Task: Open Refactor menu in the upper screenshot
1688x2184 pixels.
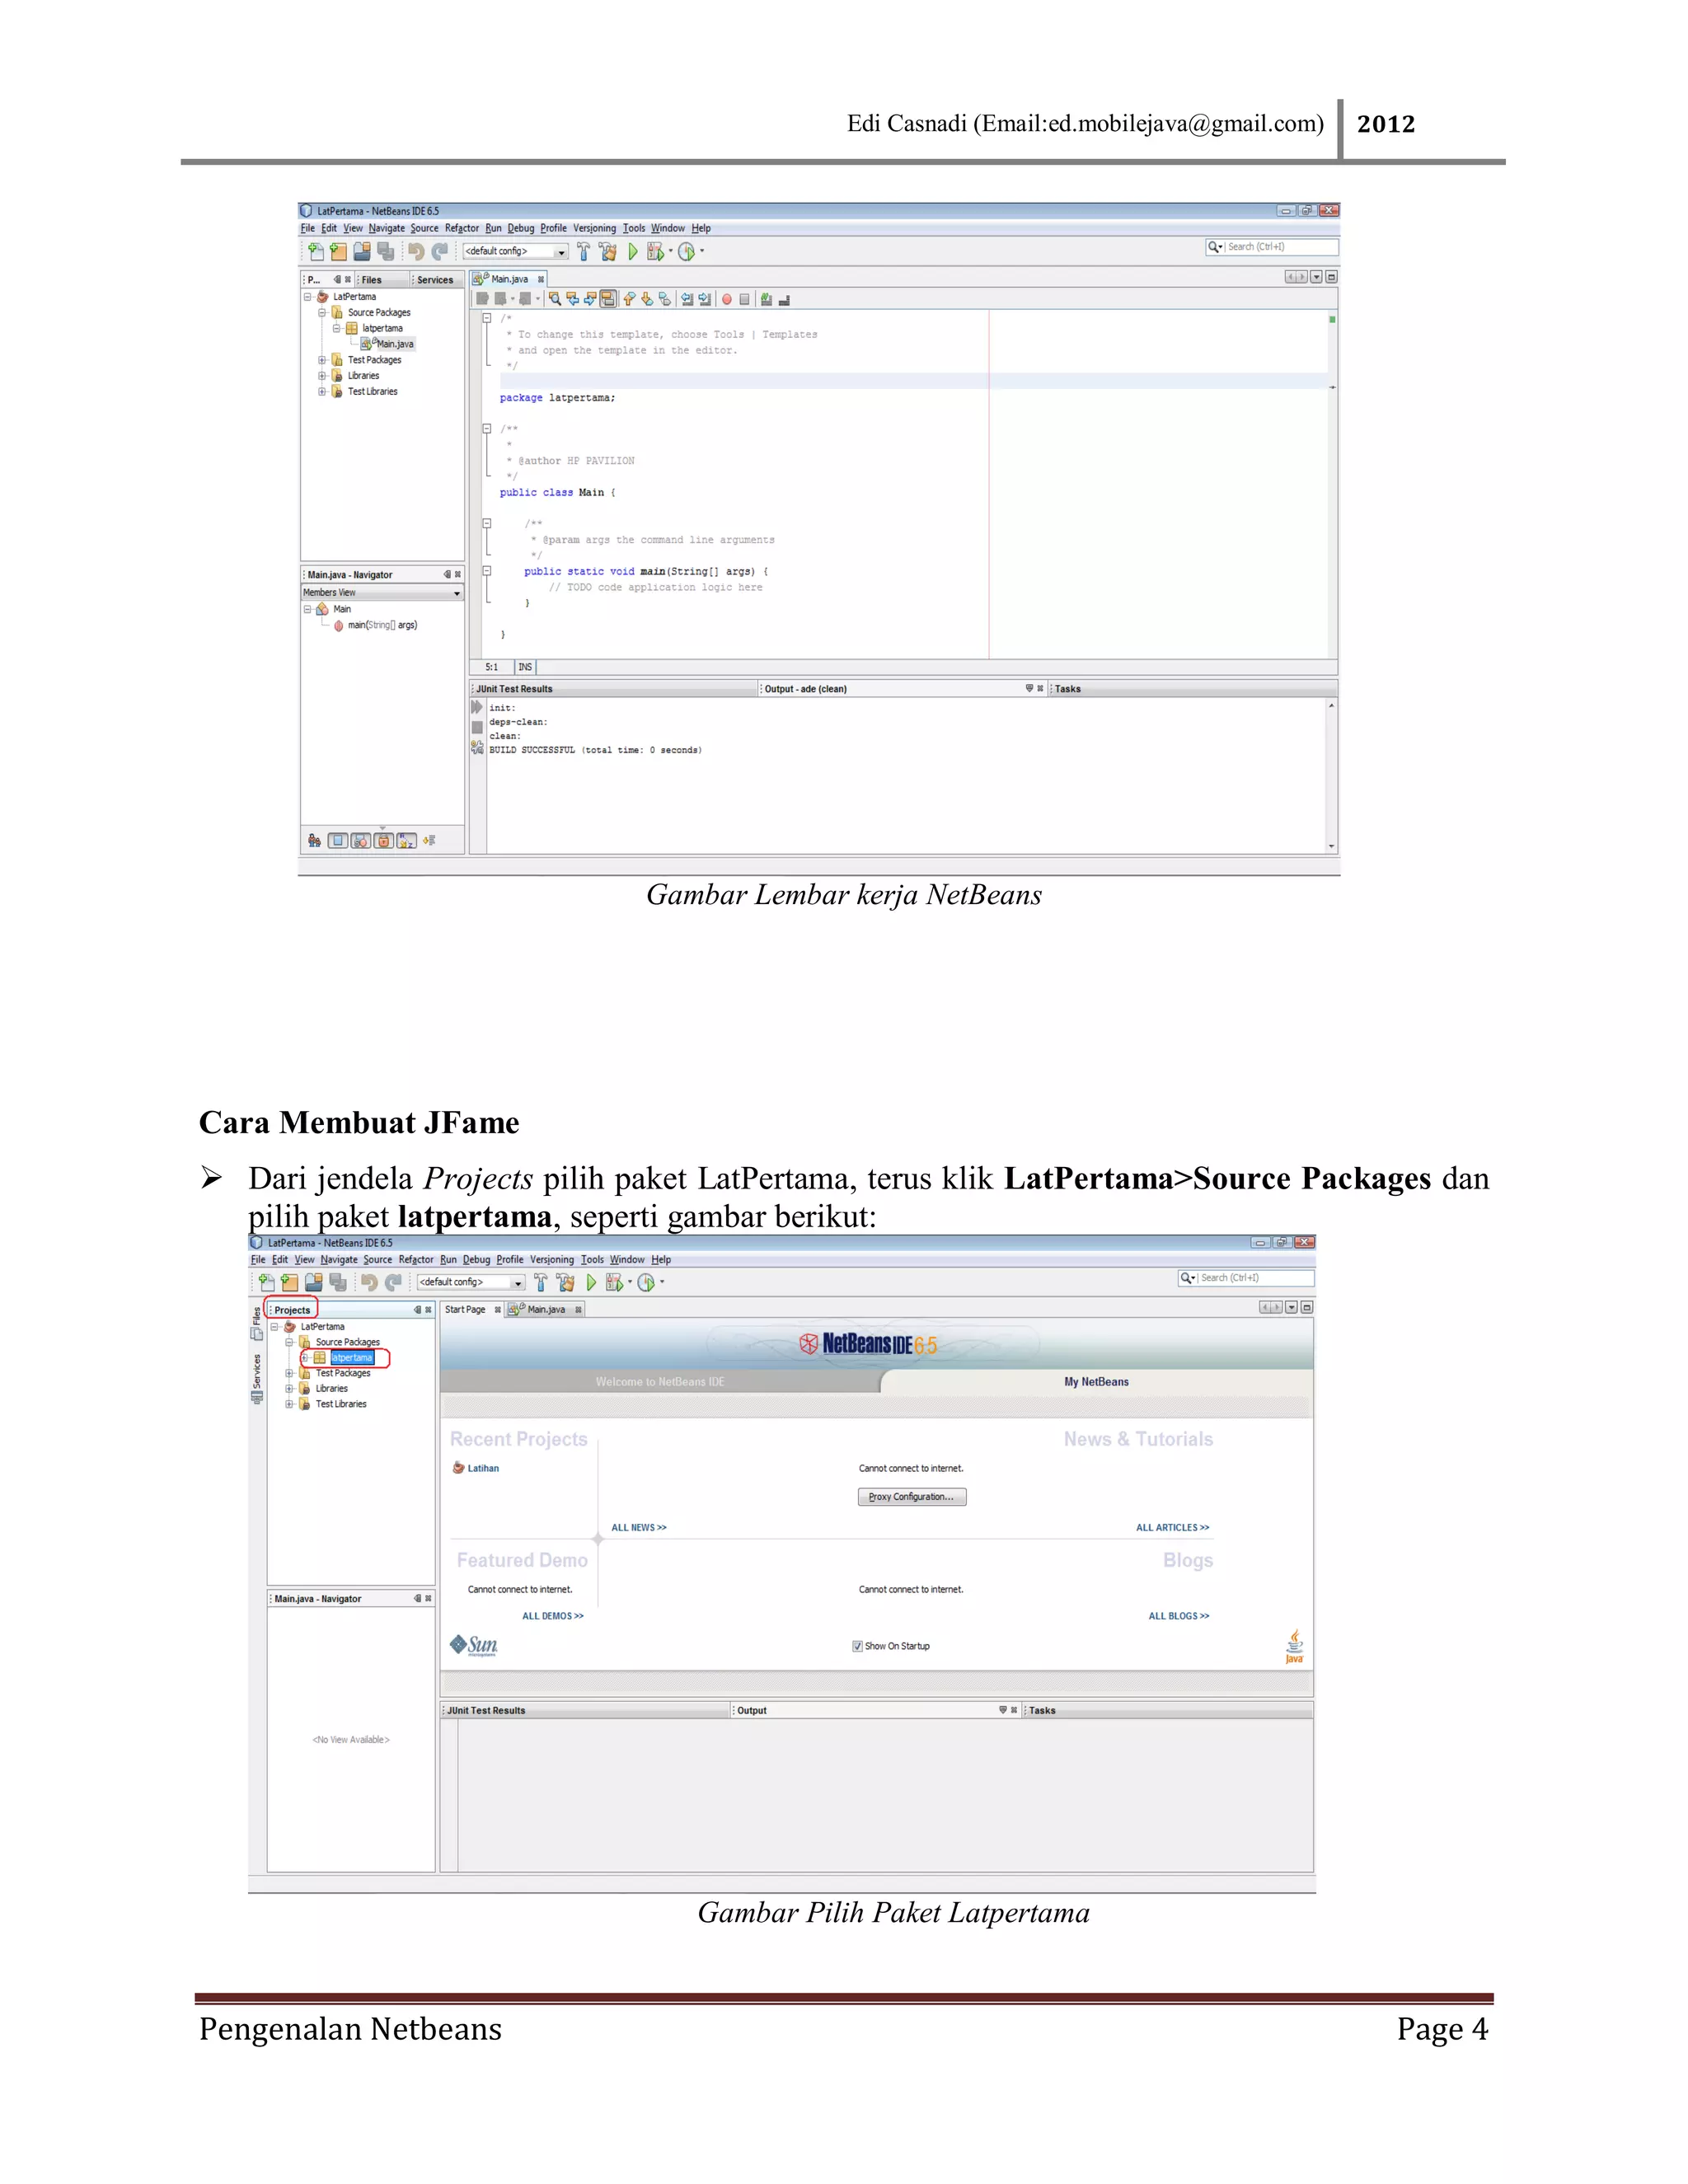Action: pos(462,228)
